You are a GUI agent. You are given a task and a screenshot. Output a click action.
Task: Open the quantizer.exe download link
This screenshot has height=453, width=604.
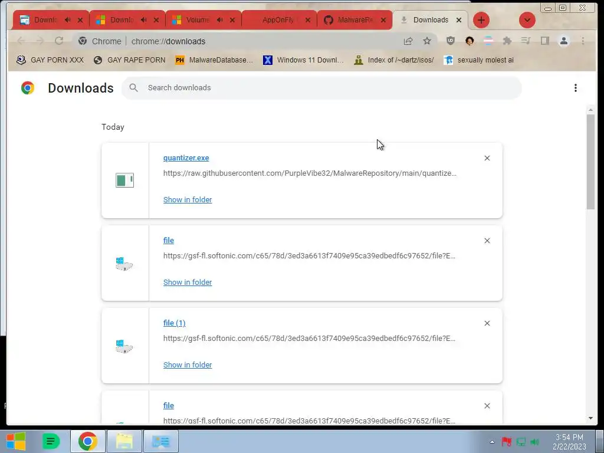click(x=186, y=158)
